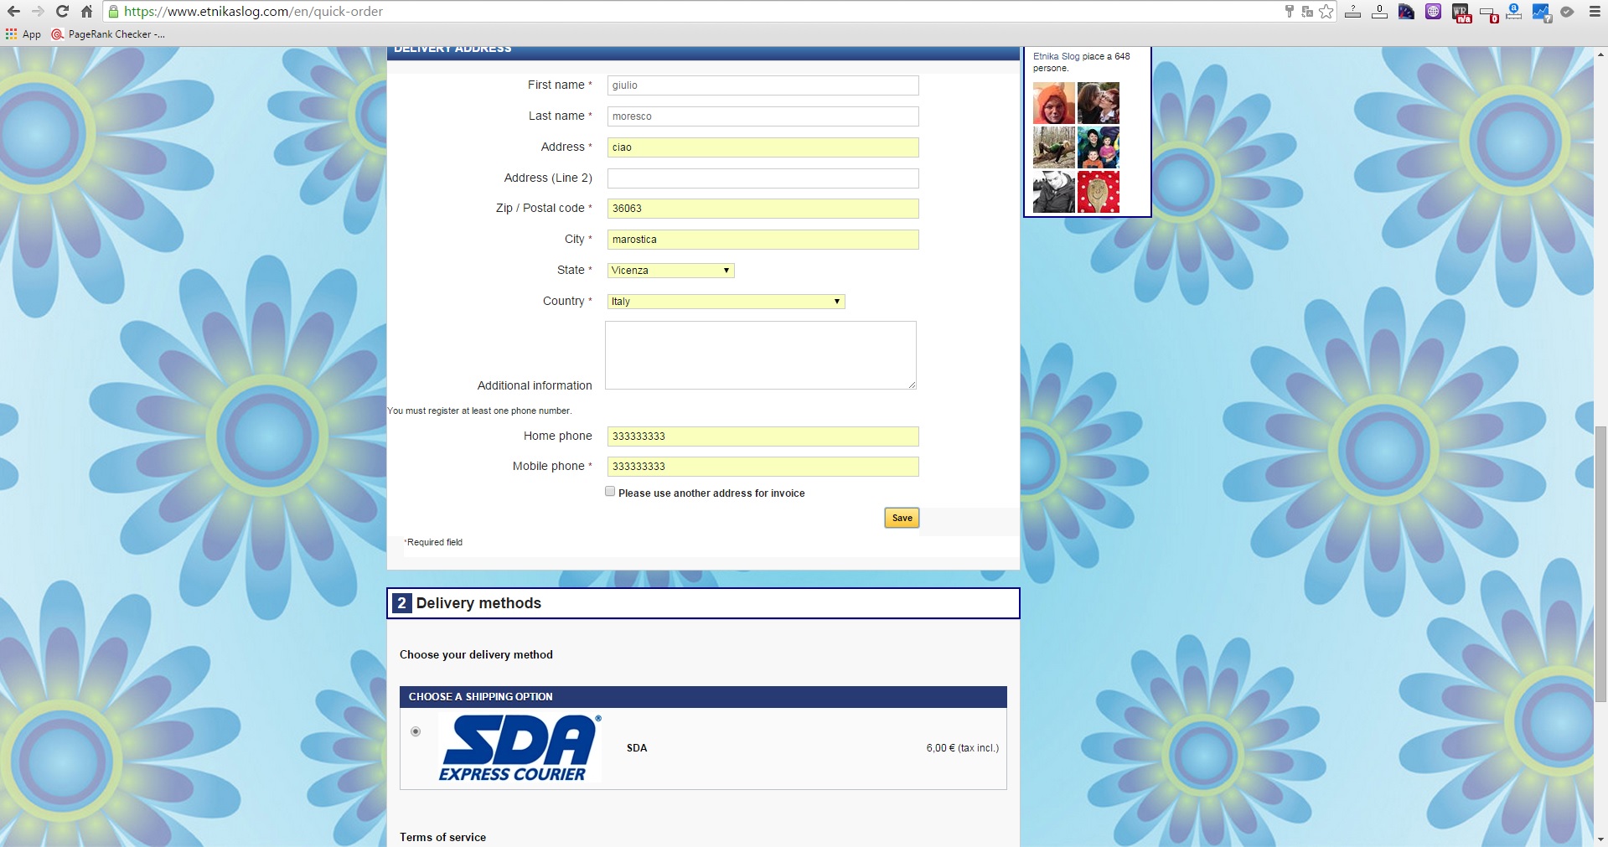Click the translate page icon
Screen dimensions: 1608x847
point(1307,12)
